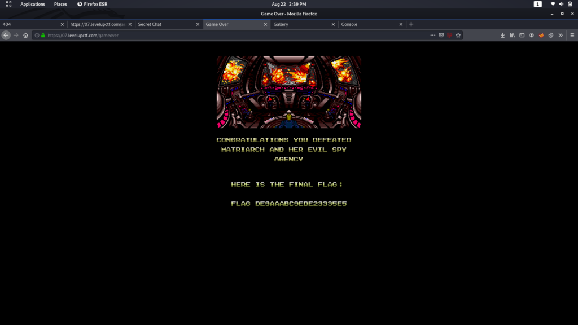Open the Downloads panel
The image size is (578, 325).
pos(502,36)
